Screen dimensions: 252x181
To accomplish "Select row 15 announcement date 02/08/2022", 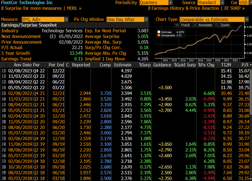I will (x=20, y=93).
